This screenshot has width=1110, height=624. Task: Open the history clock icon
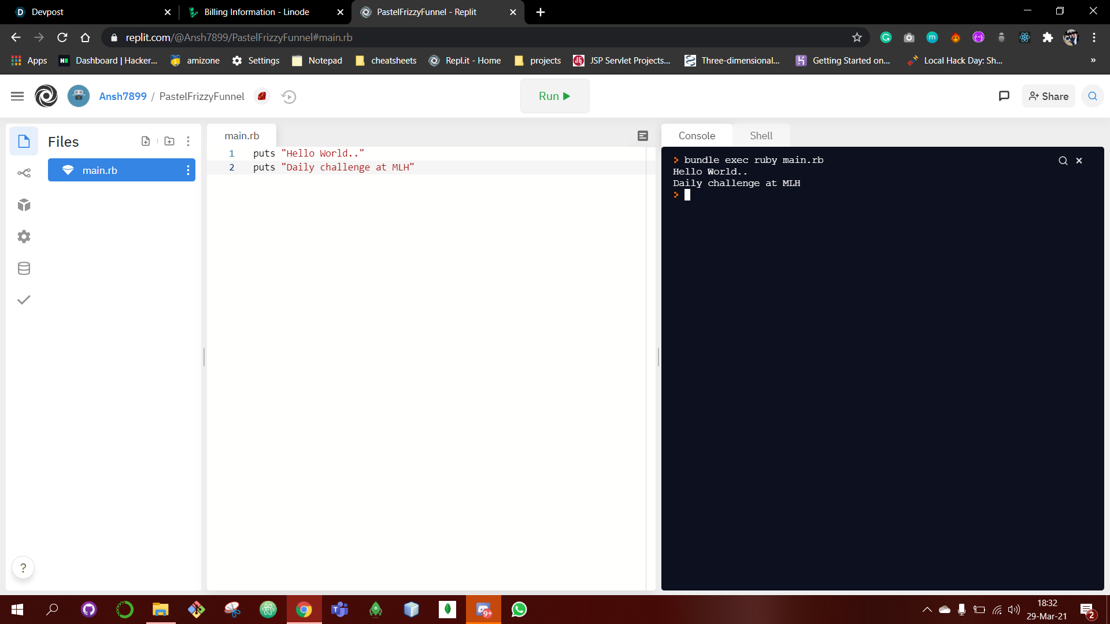tap(288, 96)
